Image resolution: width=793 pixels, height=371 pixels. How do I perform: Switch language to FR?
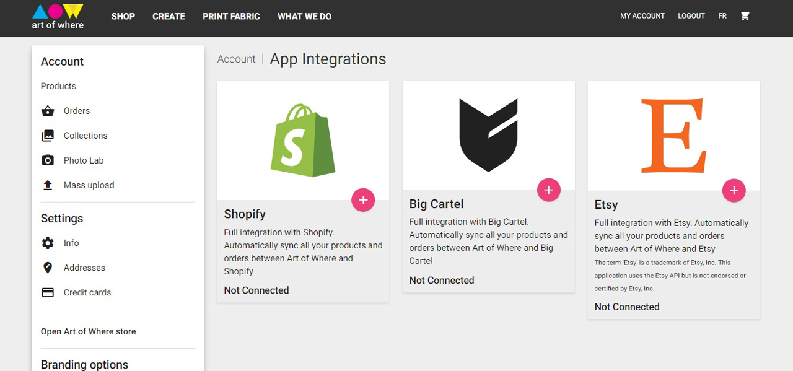(722, 16)
